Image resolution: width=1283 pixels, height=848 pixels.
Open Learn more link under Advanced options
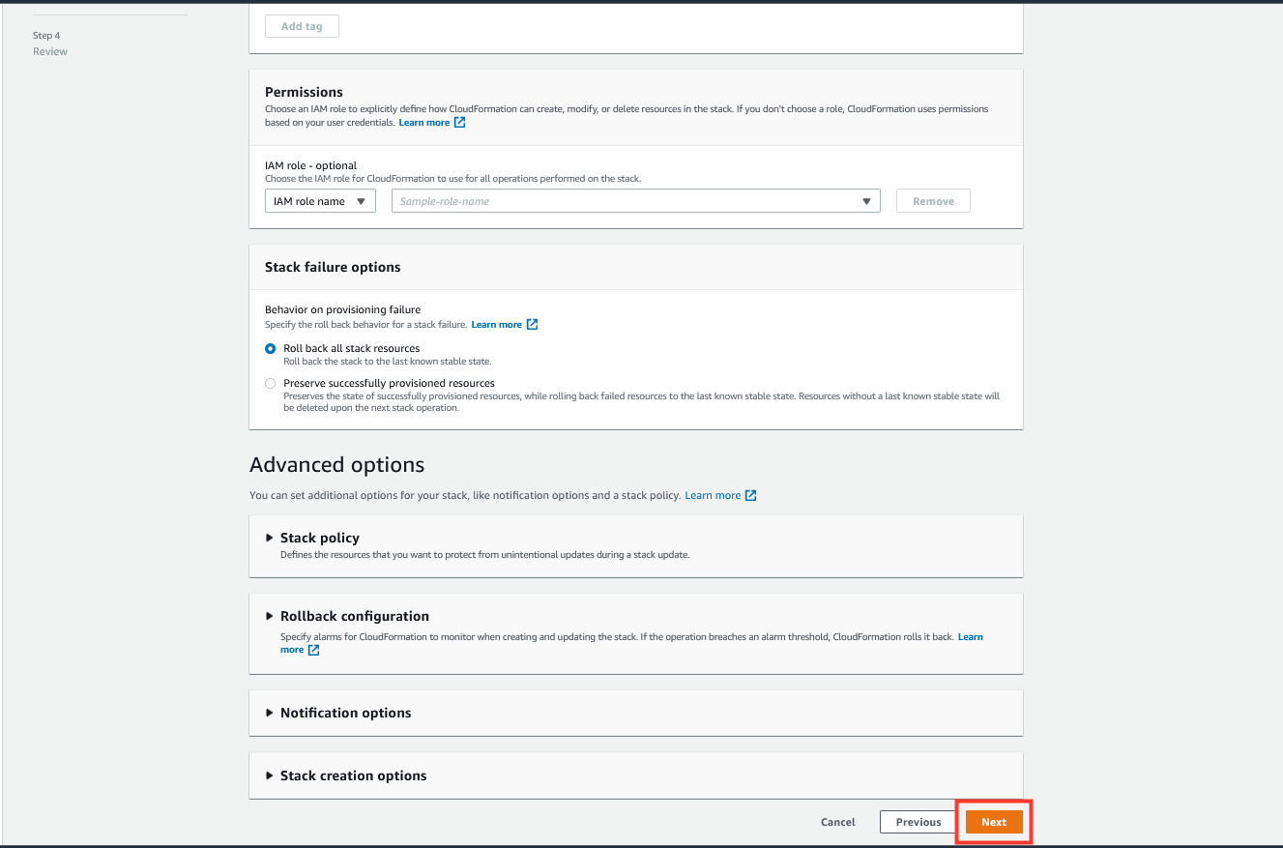click(713, 495)
